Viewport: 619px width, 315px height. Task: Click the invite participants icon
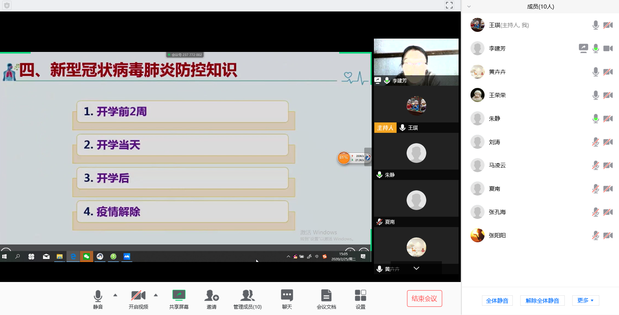coord(212,296)
